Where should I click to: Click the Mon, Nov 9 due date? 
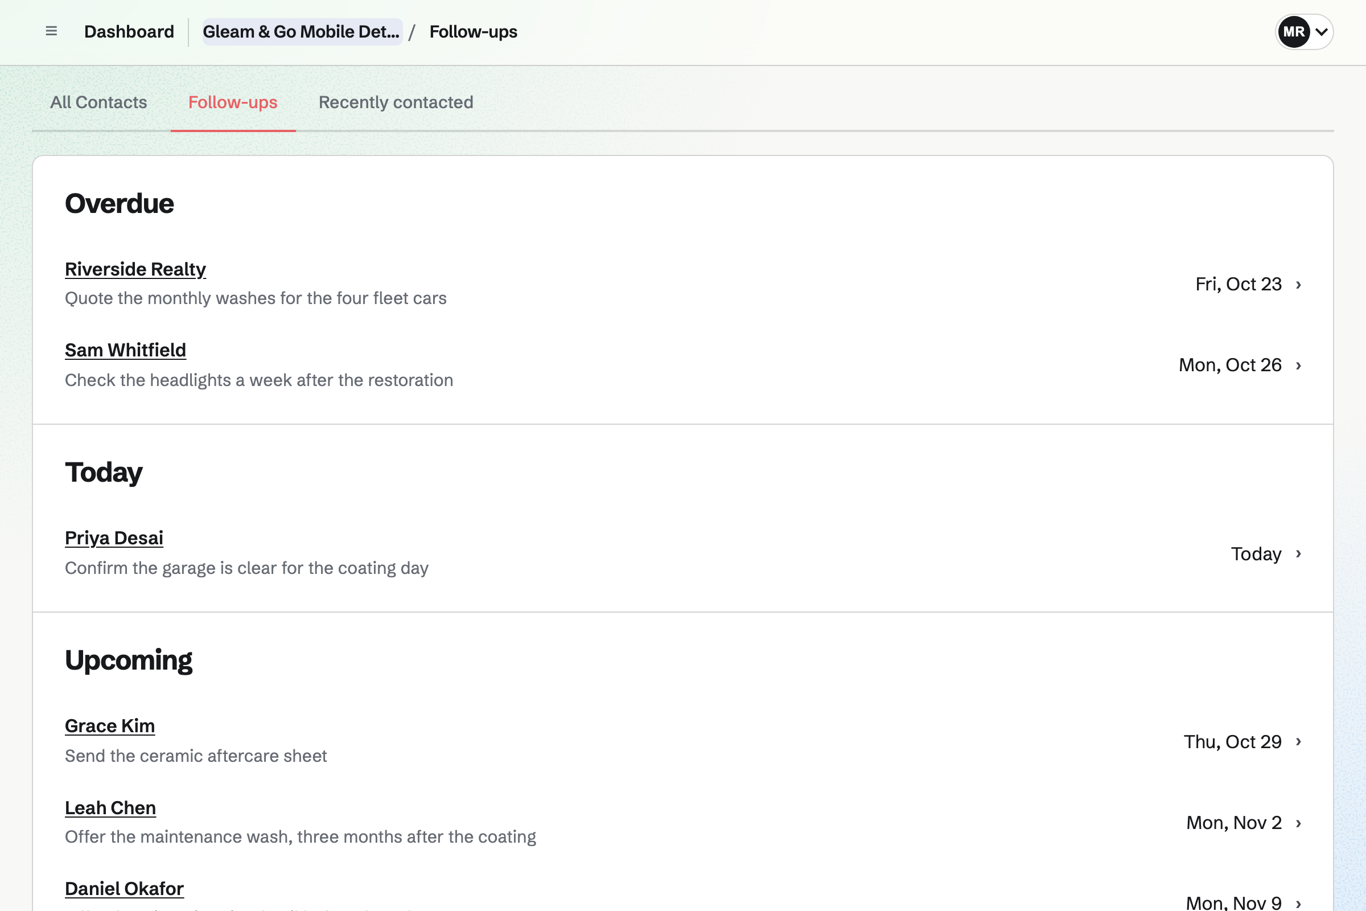pos(1233,902)
